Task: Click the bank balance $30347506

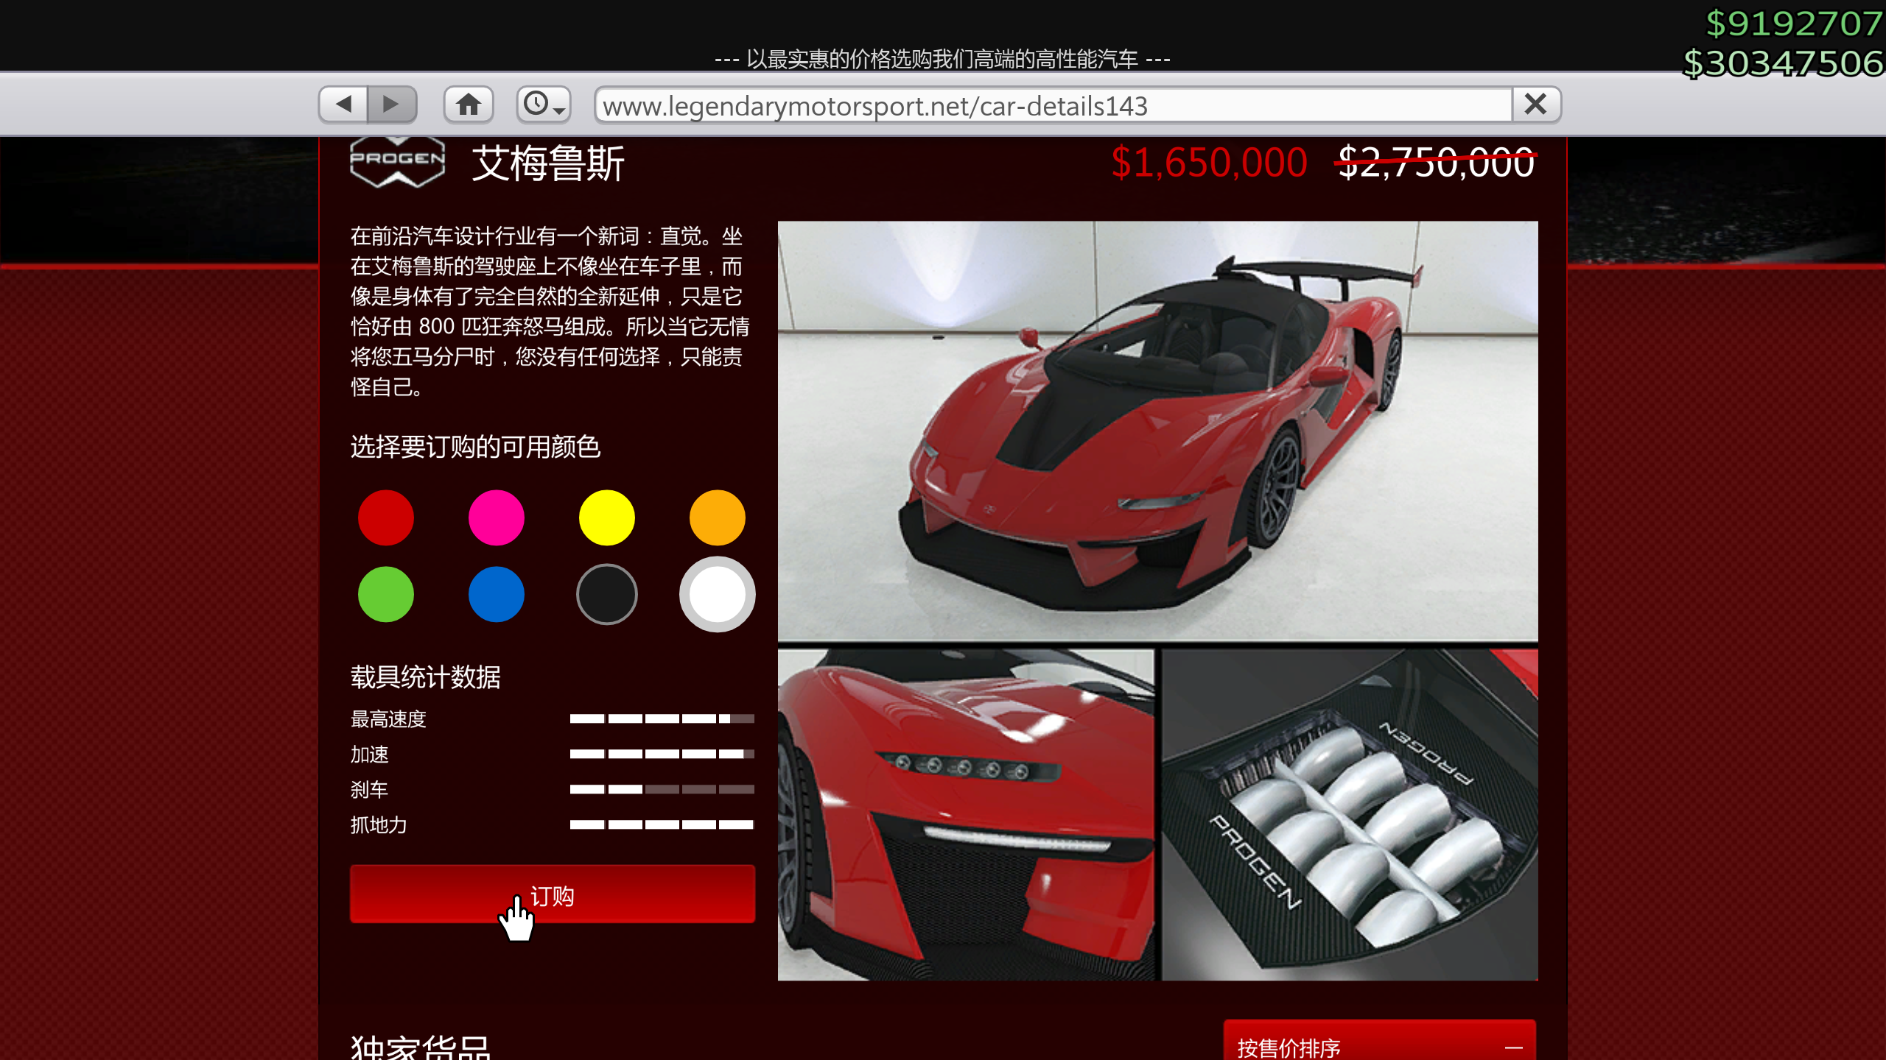Action: point(1784,63)
